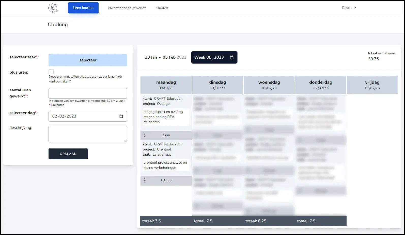Viewport: 405px width, 235px height.
Task: Click the Clocking page heading
Action: coord(58,25)
